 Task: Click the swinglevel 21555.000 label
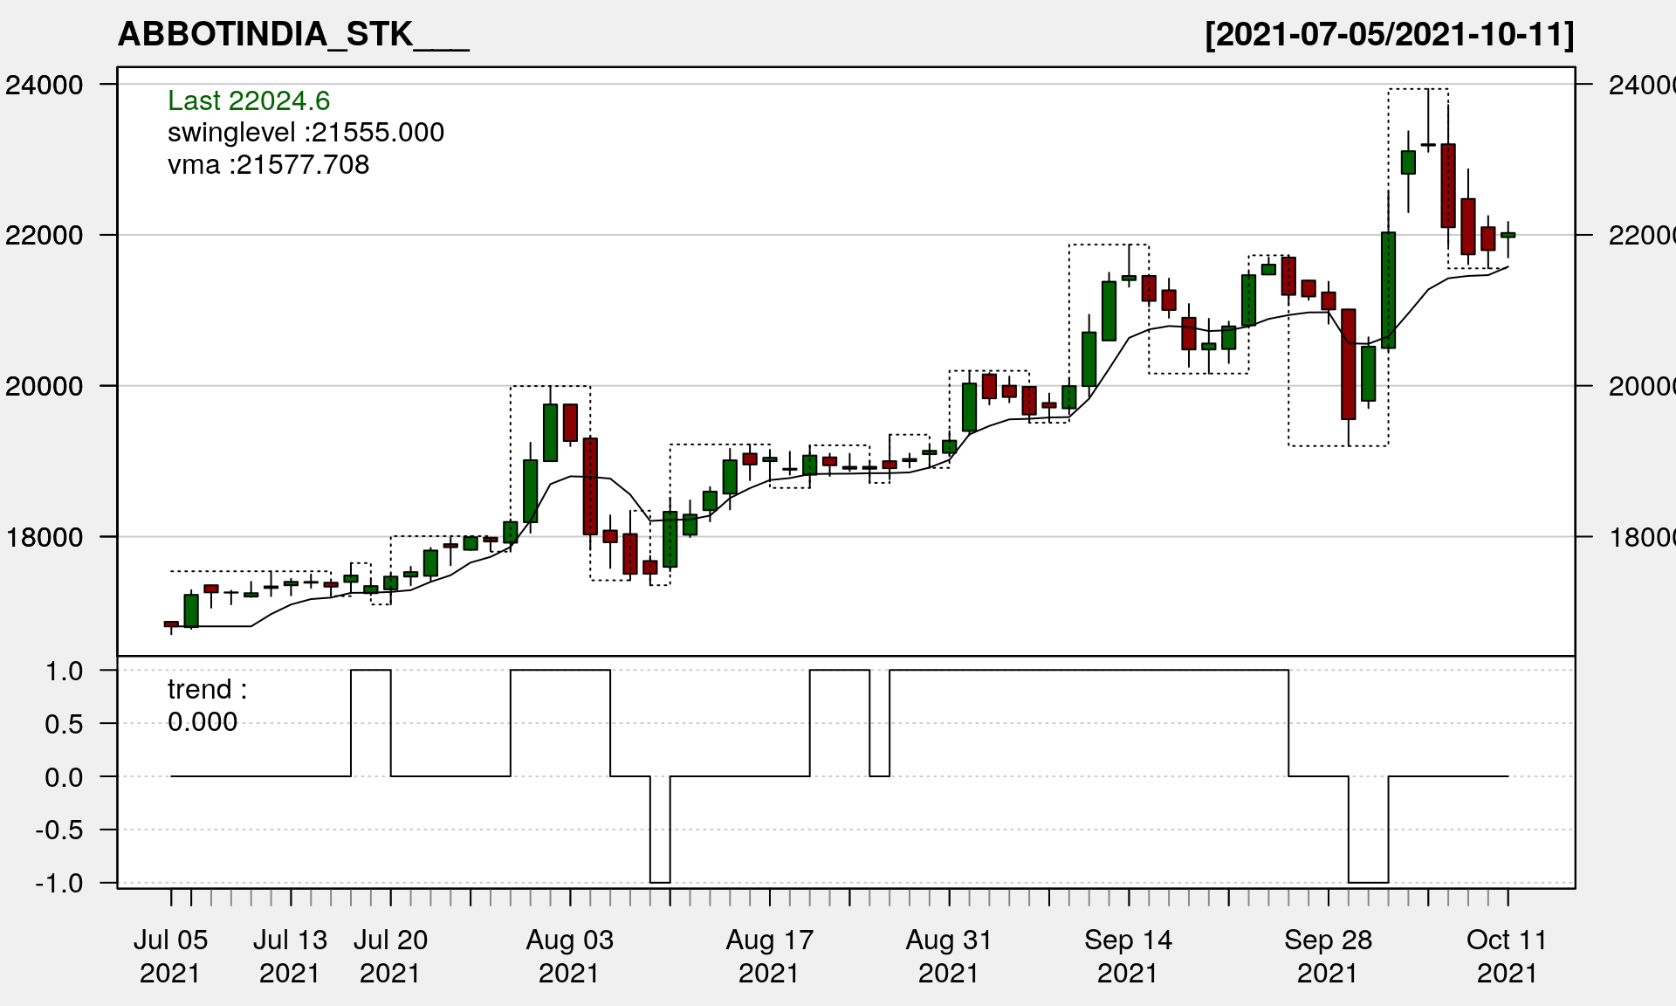[306, 133]
